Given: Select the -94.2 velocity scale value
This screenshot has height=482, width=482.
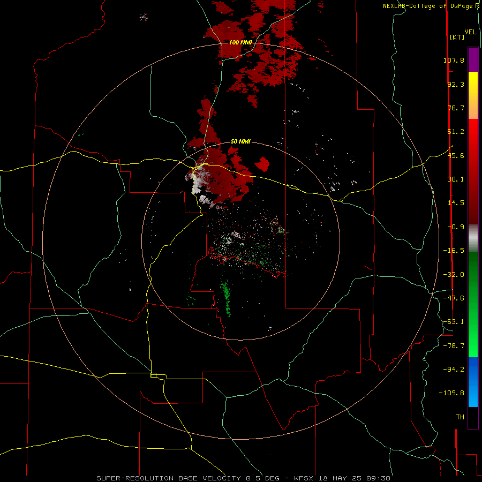Looking at the screenshot, I should coord(454,370).
